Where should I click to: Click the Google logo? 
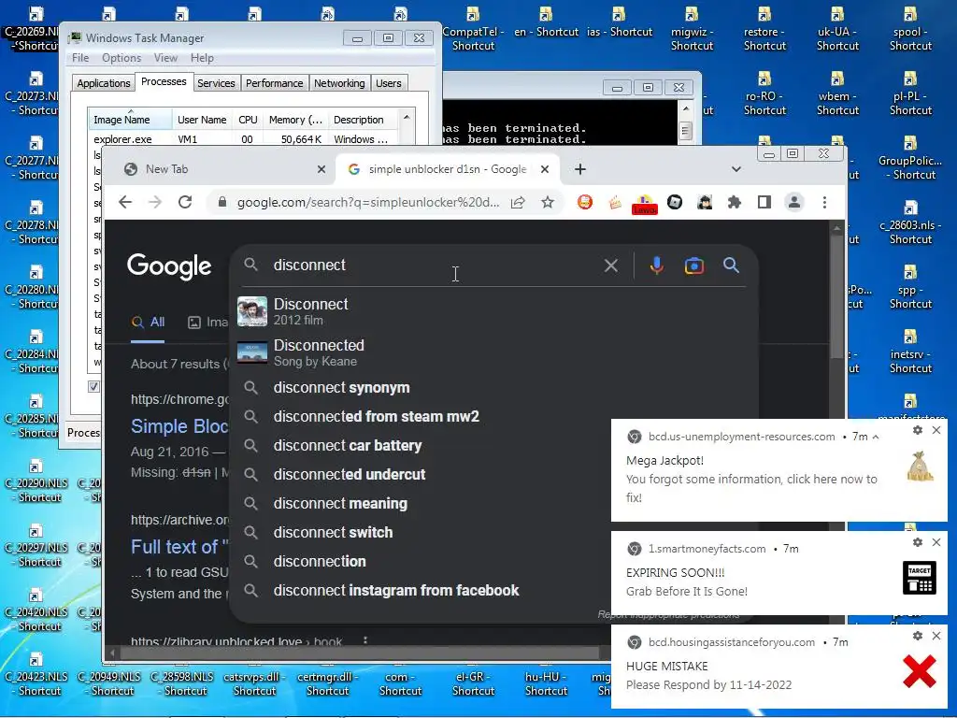coord(169,266)
